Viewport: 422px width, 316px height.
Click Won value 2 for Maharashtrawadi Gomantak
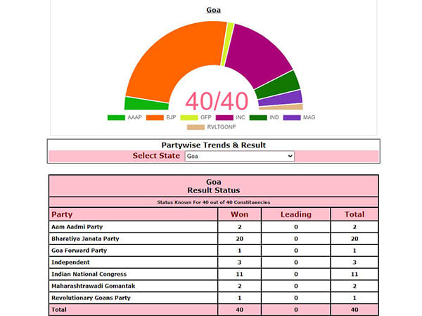[x=240, y=286]
